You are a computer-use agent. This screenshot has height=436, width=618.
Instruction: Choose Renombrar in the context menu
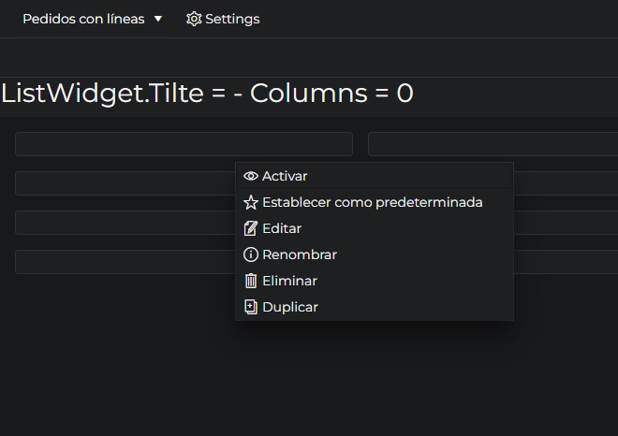(300, 254)
